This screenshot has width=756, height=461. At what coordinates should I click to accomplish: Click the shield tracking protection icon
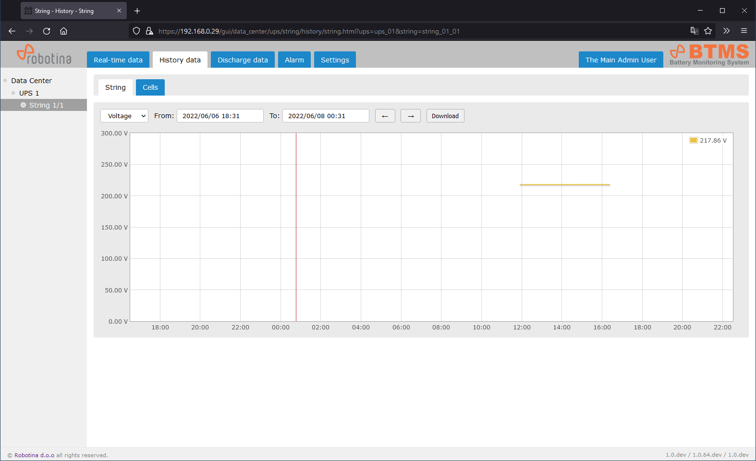tap(136, 31)
